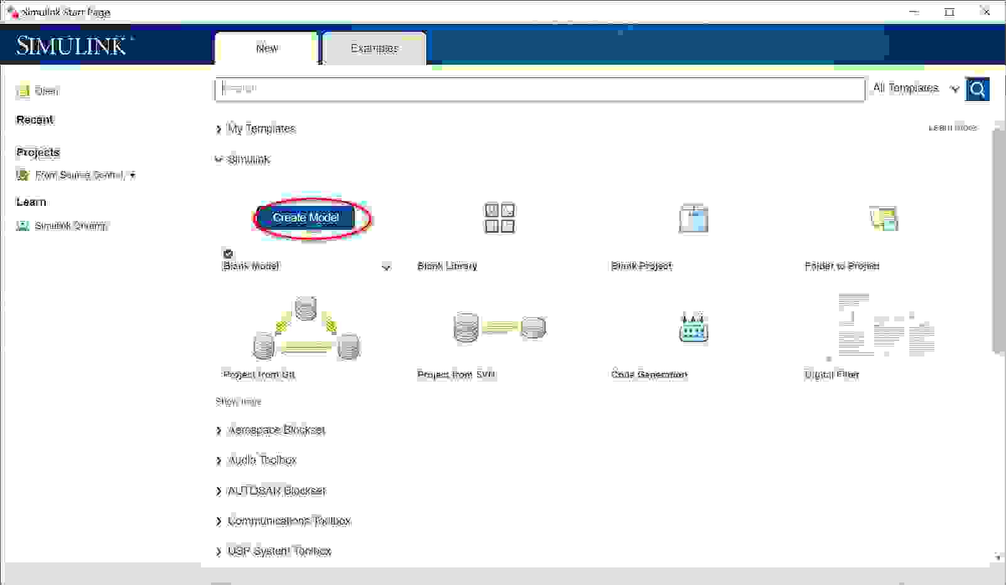Viewport: 1006px width, 585px height.
Task: Click the Folder to Project label
Action: (x=842, y=266)
